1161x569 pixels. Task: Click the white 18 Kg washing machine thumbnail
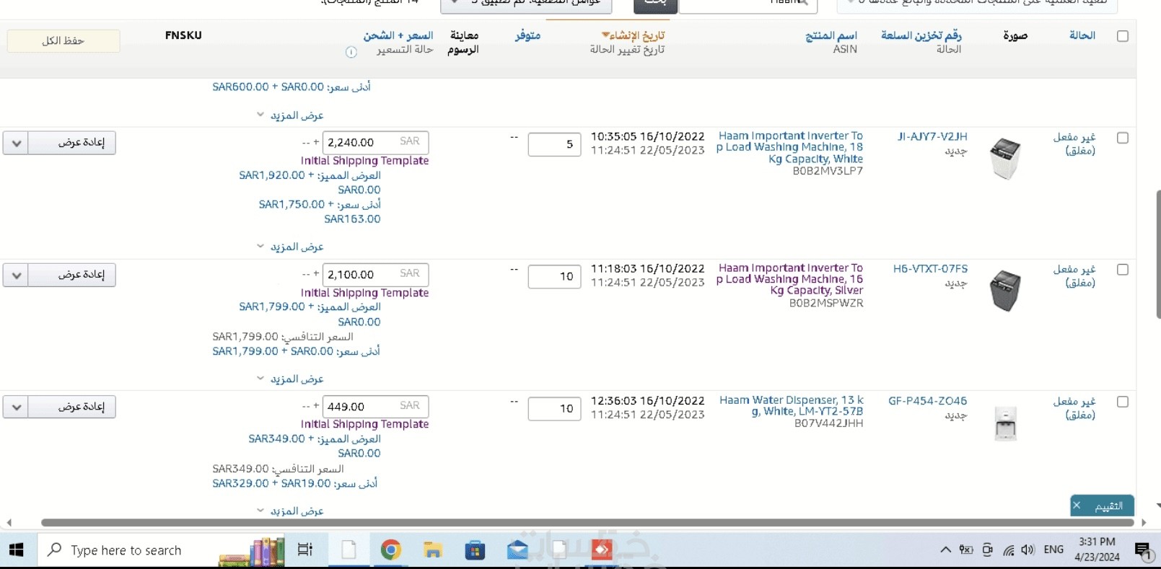coord(1005,159)
